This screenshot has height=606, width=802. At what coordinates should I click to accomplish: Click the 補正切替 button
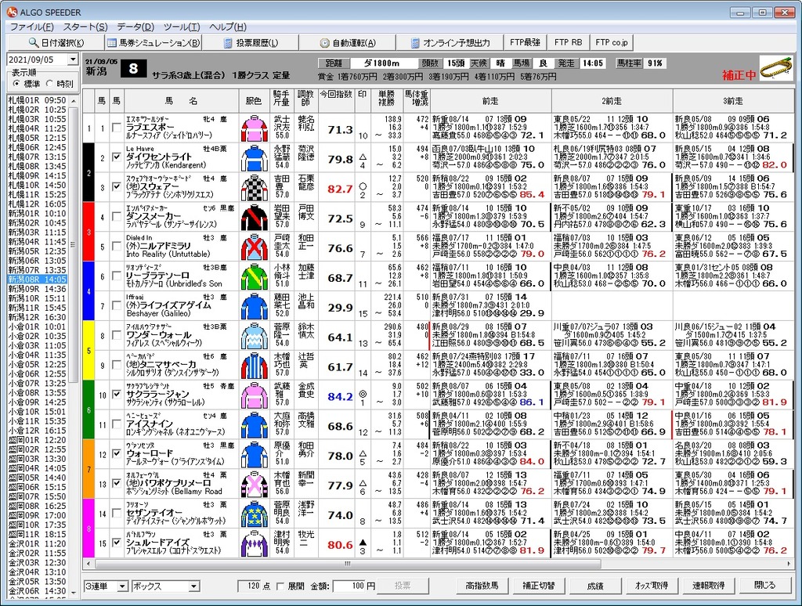coord(538,586)
